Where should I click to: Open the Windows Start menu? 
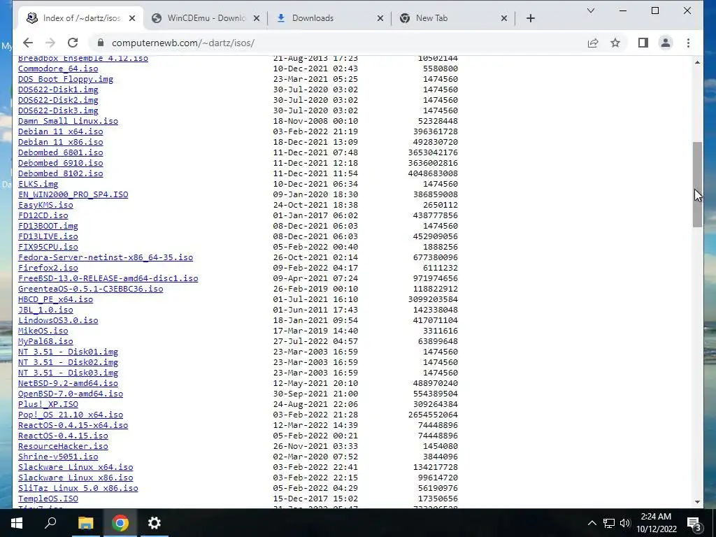(17, 523)
